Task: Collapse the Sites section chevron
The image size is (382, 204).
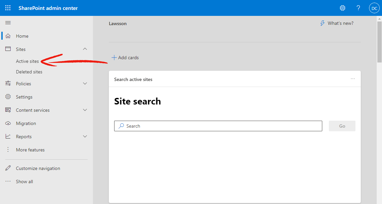Action: coord(85,49)
